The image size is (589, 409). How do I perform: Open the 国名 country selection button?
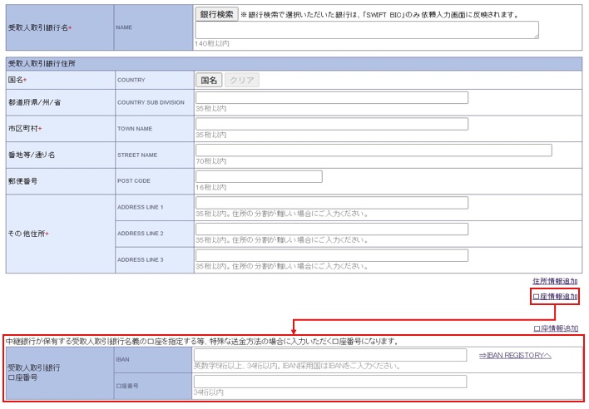(209, 81)
